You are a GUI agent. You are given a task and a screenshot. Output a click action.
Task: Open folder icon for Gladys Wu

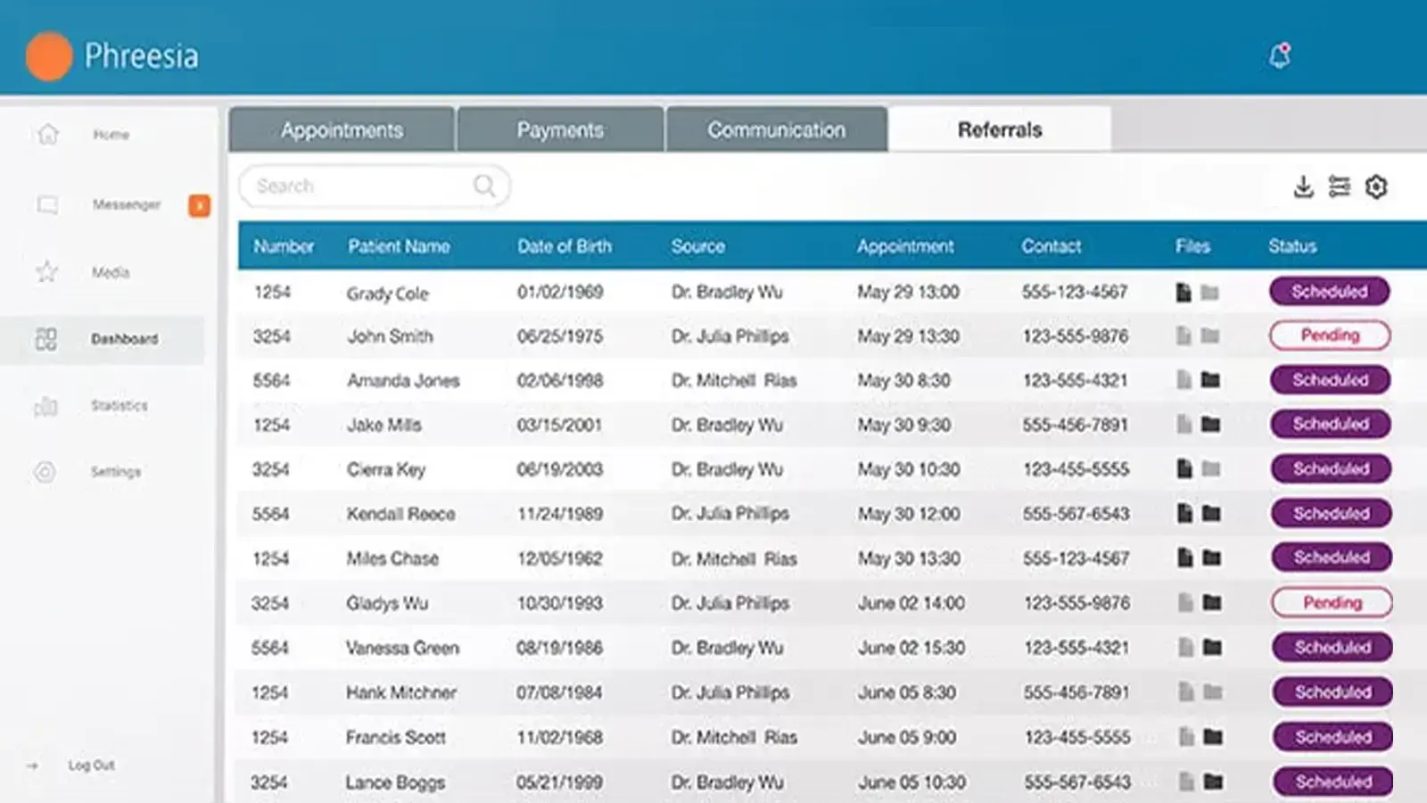tap(1212, 602)
